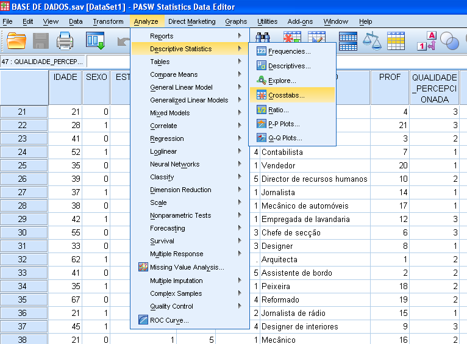Expand the Regression submenu arrow
The image size is (467, 344).
[x=240, y=138]
